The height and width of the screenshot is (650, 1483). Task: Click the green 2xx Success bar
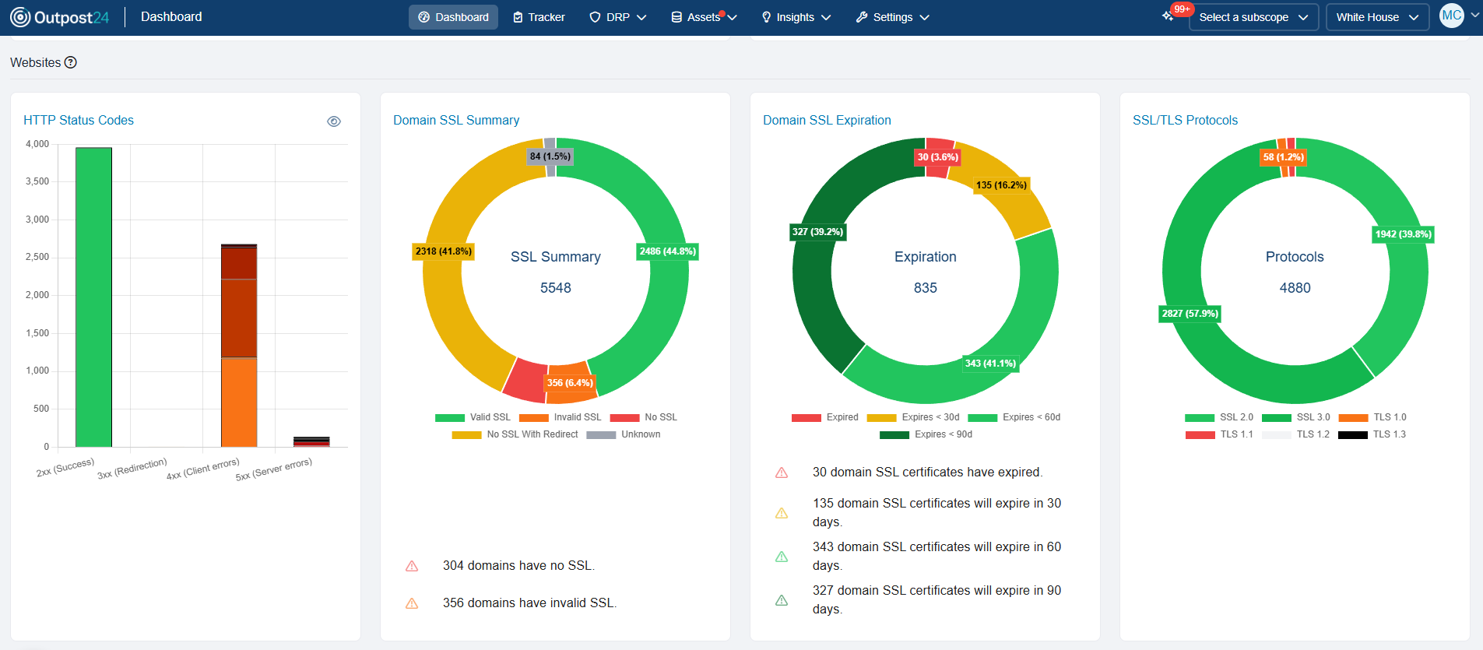coord(93,297)
